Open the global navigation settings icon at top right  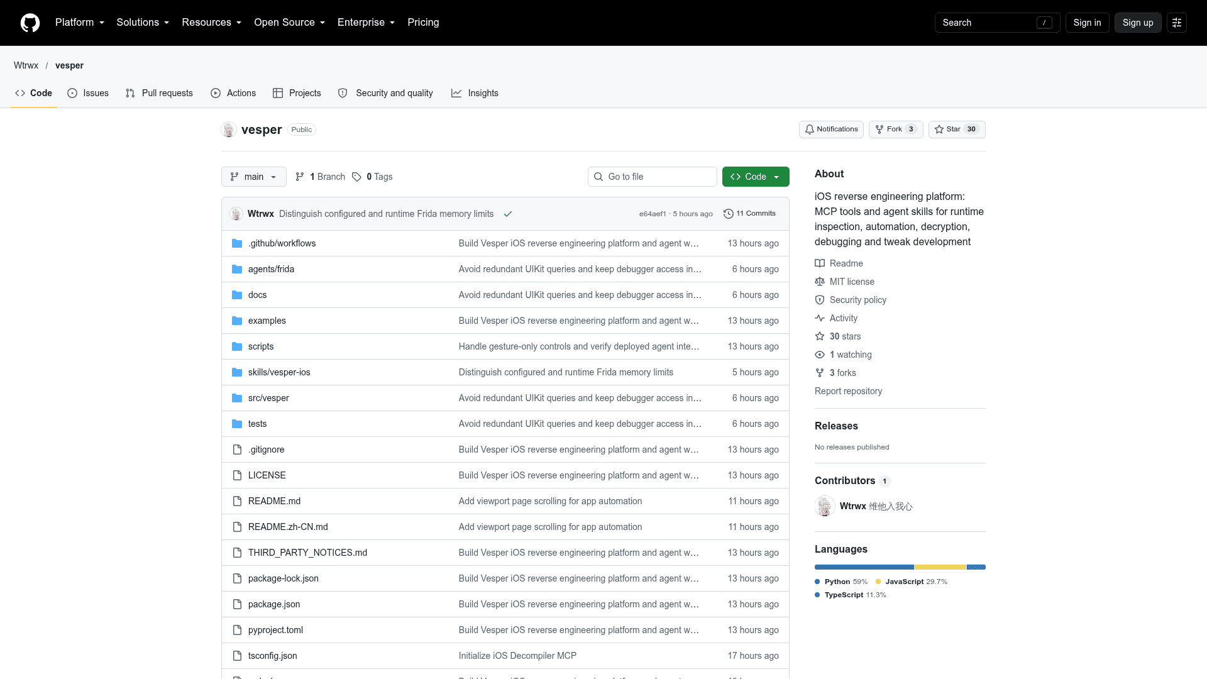click(x=1177, y=23)
